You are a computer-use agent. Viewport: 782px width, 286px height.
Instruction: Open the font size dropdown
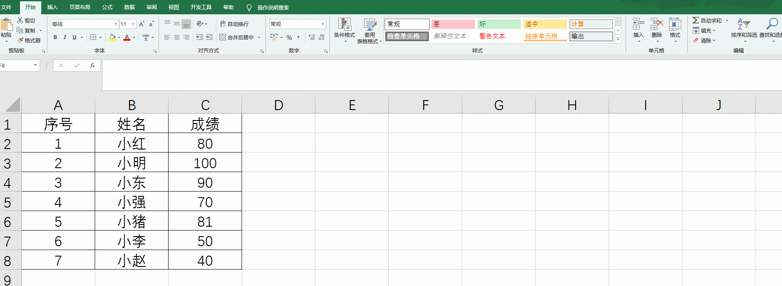133,24
